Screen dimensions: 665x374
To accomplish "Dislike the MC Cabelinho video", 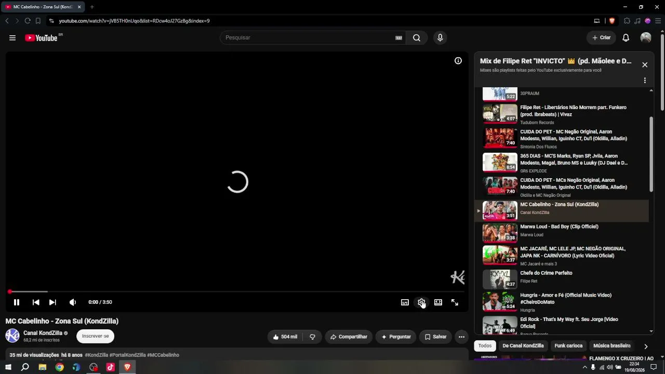I will pyautogui.click(x=312, y=337).
